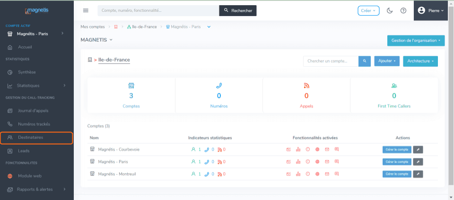Image resolution: width=454 pixels, height=200 pixels.
Task: Click the Magnétis - Paris breadcrumb link
Action: coord(183,26)
